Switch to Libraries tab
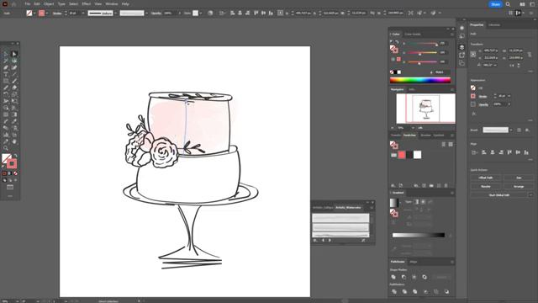 [494, 25]
